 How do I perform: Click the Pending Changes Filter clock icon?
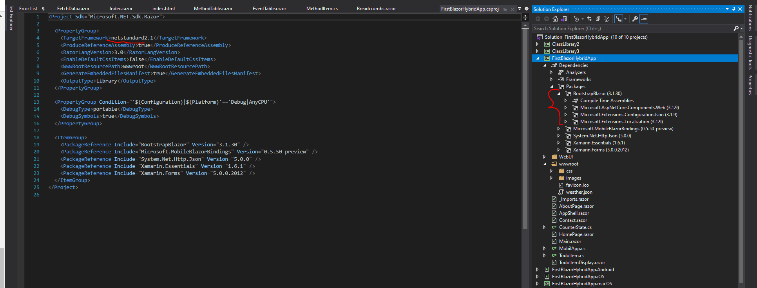tap(576, 19)
